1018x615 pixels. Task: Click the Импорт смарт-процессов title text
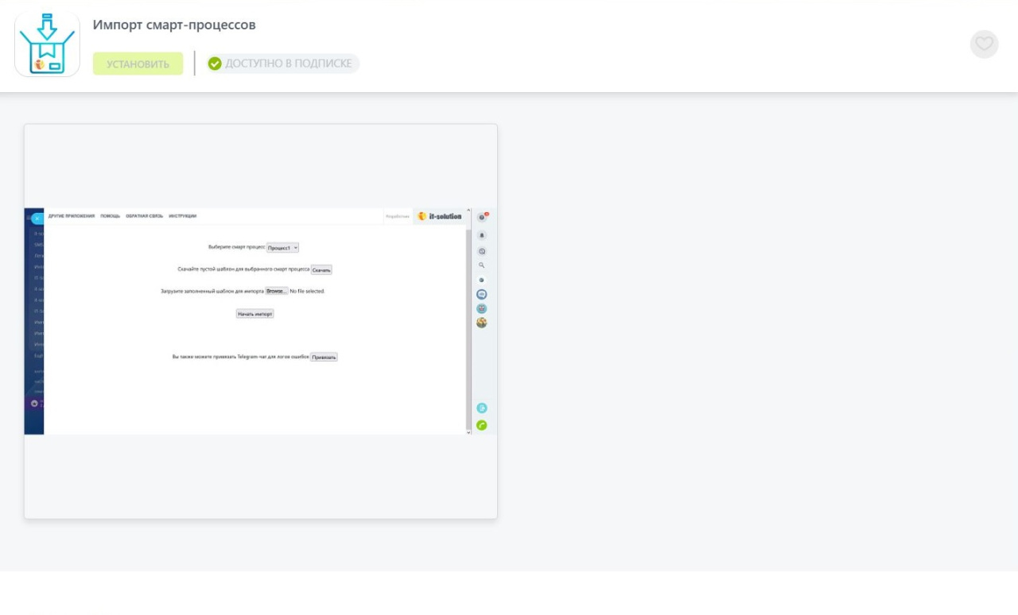pyautogui.click(x=174, y=25)
